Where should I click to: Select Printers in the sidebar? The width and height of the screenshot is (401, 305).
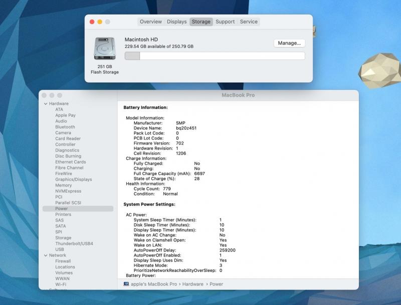(63, 214)
